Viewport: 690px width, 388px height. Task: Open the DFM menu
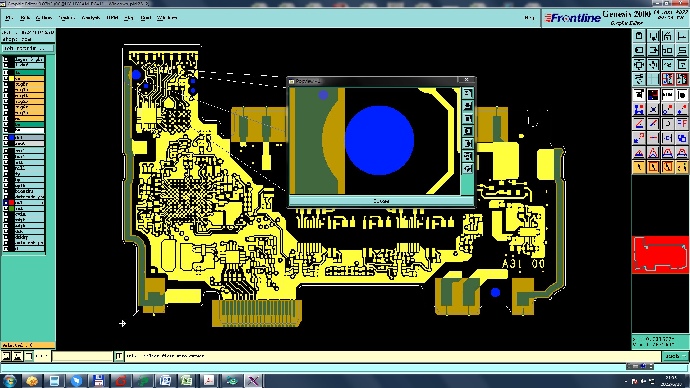tap(112, 18)
